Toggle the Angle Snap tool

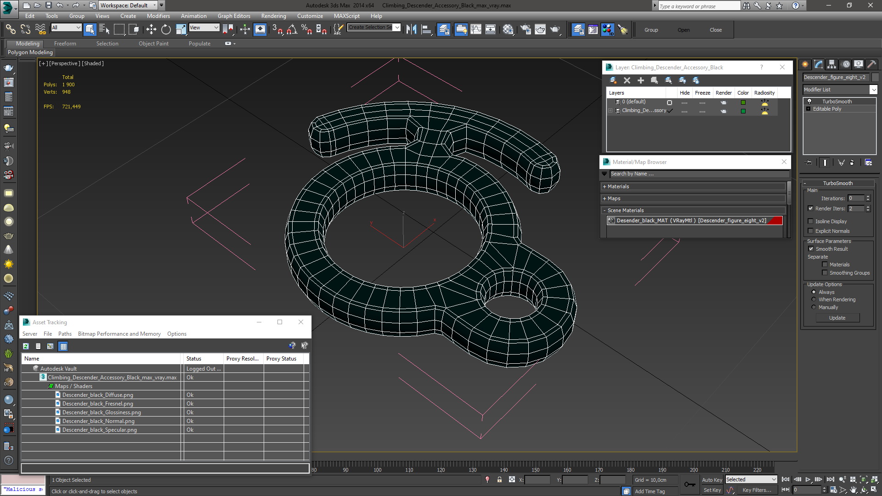click(x=291, y=30)
